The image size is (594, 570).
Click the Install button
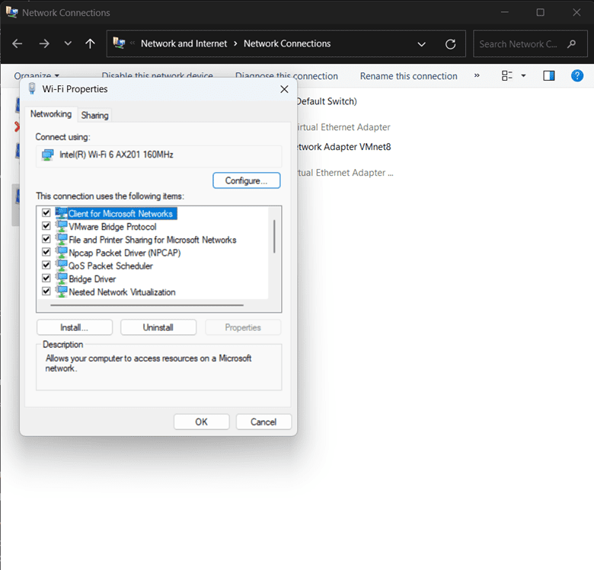[75, 327]
